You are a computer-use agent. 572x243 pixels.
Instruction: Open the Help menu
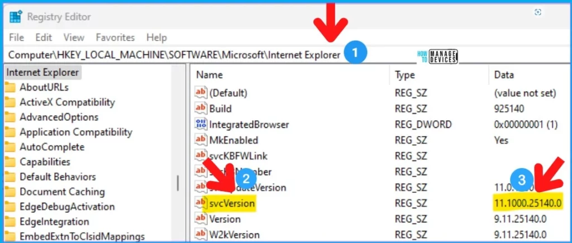(156, 37)
